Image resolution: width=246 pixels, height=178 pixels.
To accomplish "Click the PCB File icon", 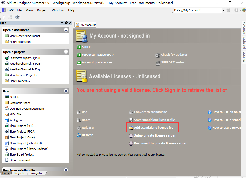I will [x=7, y=97].
